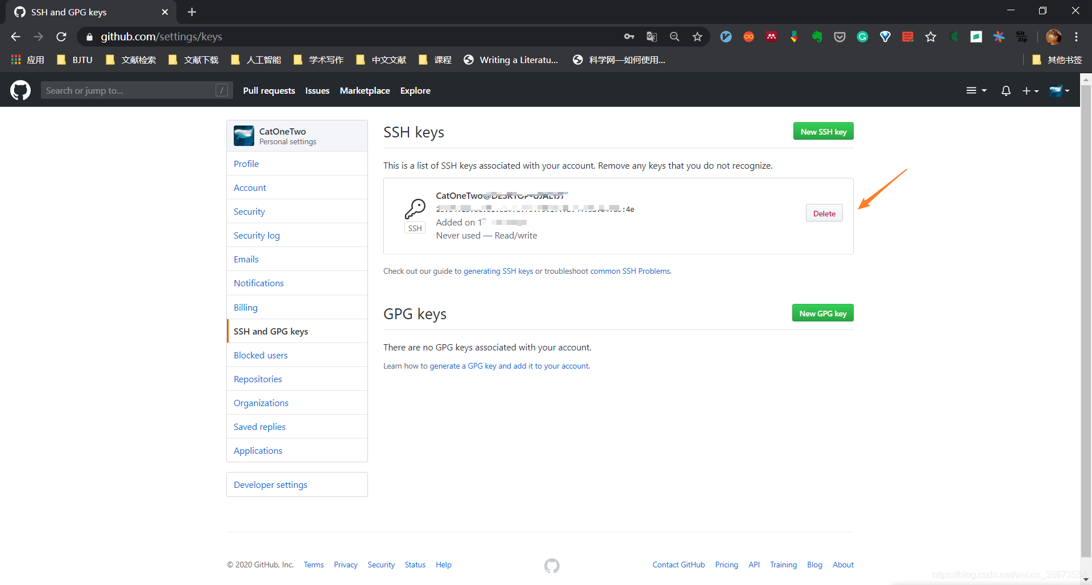Screen dimensions: 1092x585
Task: Click the Evernote elephant extension icon
Action: pyautogui.click(x=817, y=37)
